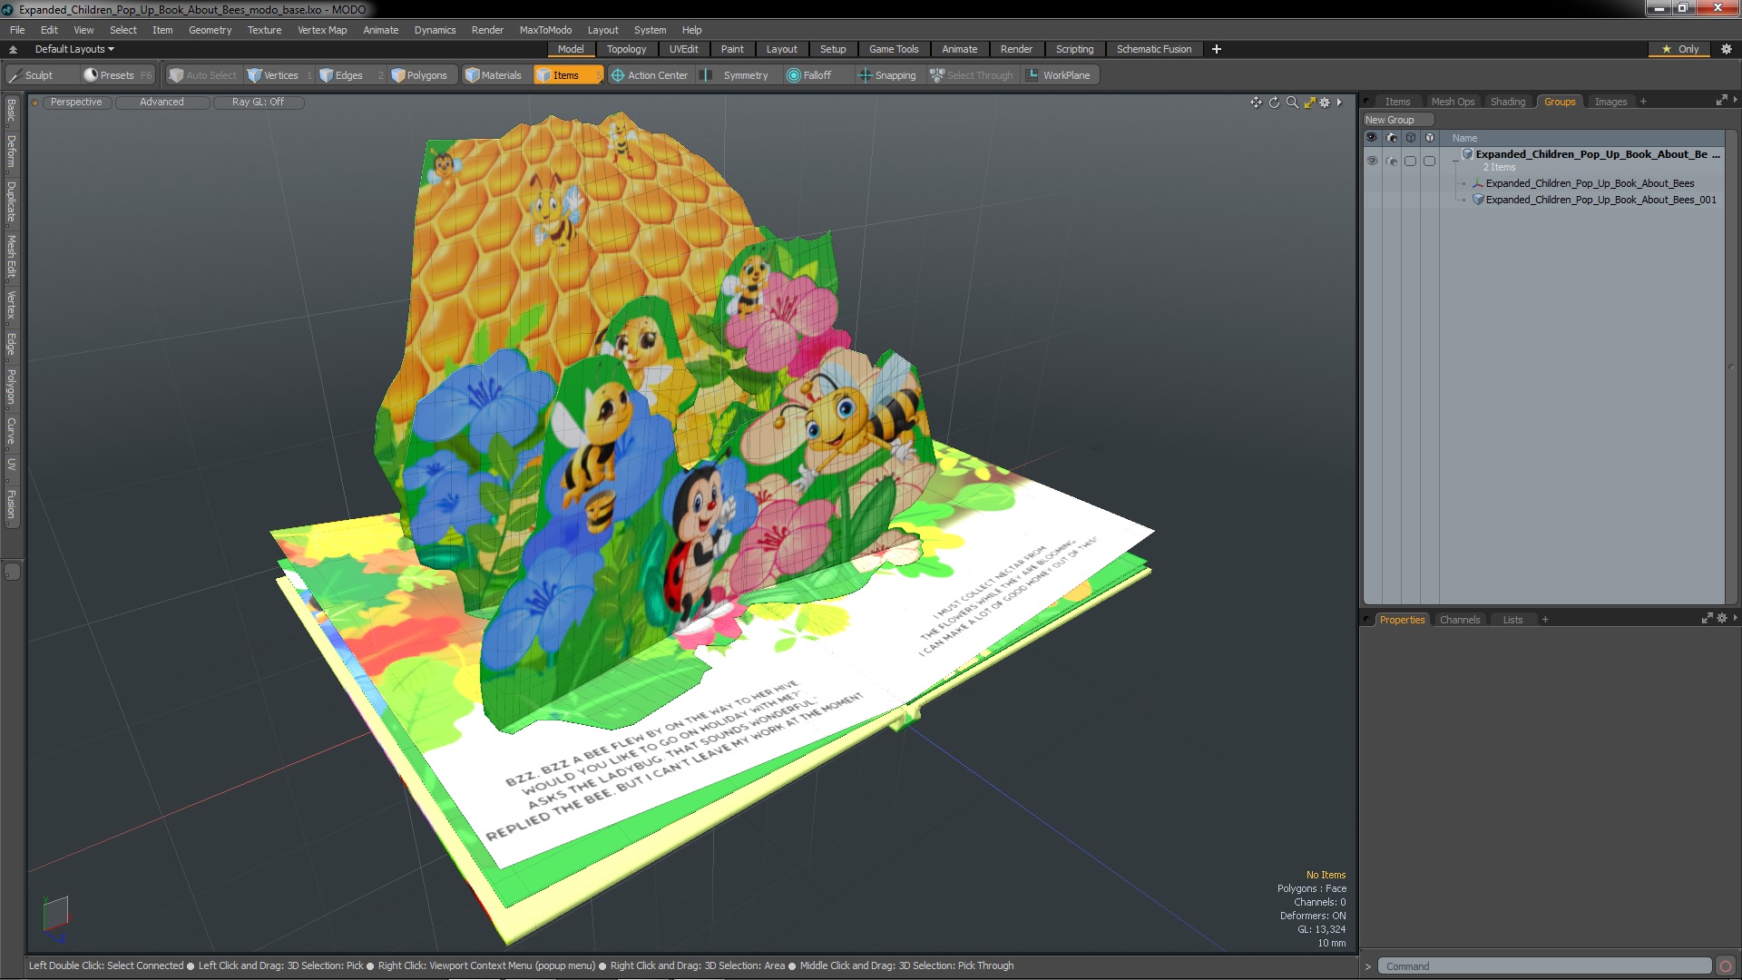Image resolution: width=1742 pixels, height=980 pixels.
Task: Click the command record button
Action: (1726, 966)
